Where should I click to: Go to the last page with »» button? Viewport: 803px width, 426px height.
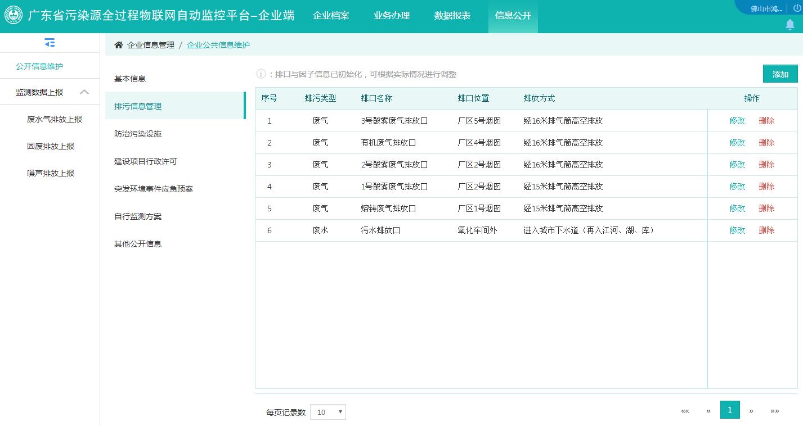pyautogui.click(x=775, y=411)
